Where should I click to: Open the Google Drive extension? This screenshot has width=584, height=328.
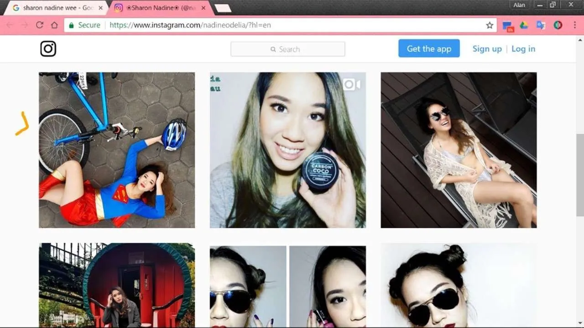pyautogui.click(x=524, y=25)
